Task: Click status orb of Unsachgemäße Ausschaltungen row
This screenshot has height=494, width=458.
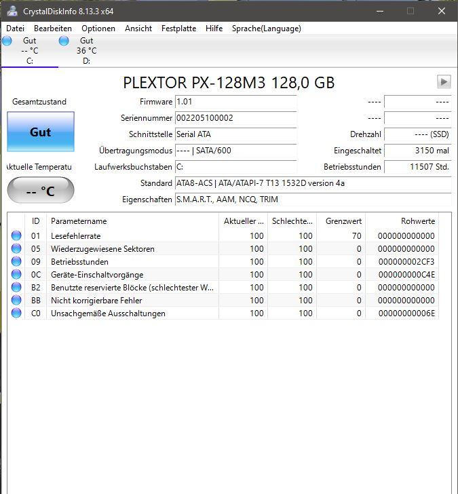Action: [16, 313]
